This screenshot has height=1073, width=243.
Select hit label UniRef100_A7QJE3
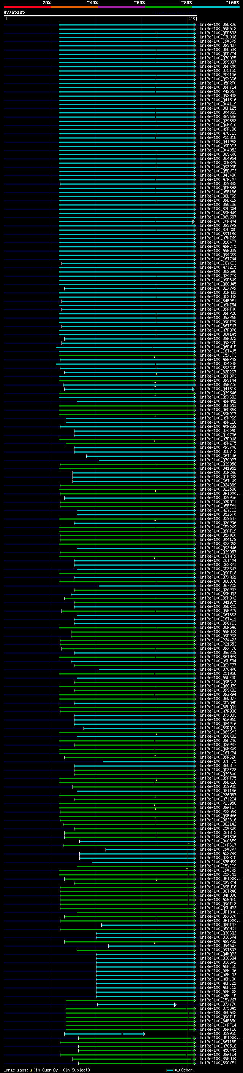(x=218, y=133)
